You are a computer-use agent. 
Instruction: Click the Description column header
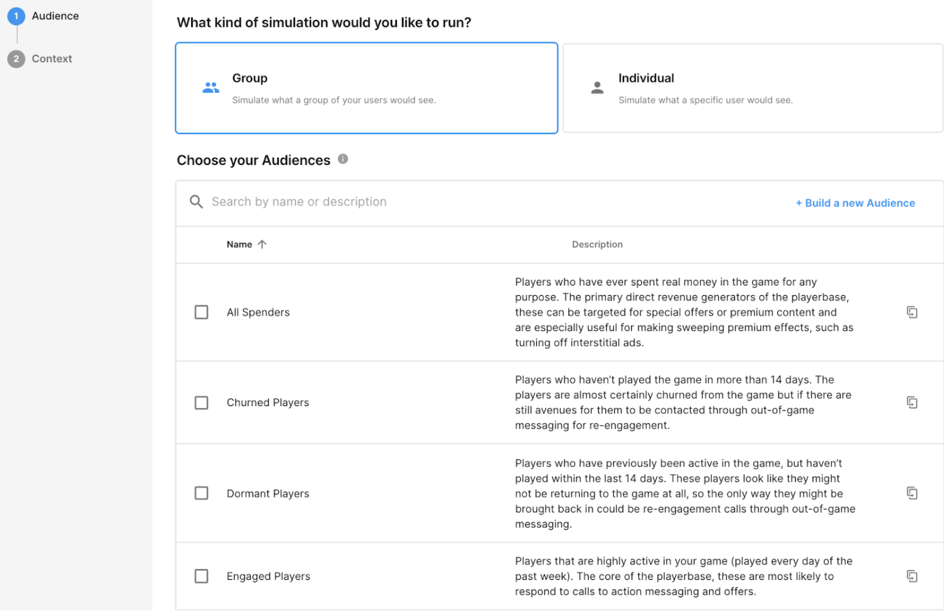coord(597,244)
